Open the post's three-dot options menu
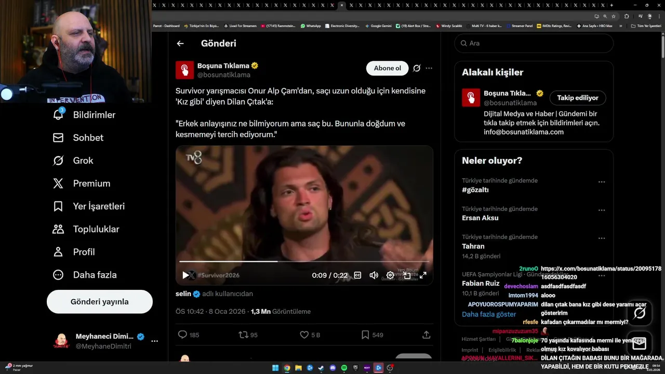Viewport: 665px width, 374px height. click(429, 68)
